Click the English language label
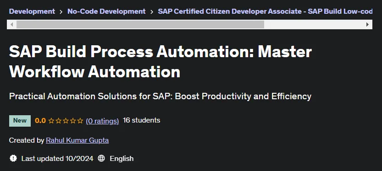Viewport: 382px width, 171px height. 122,159
